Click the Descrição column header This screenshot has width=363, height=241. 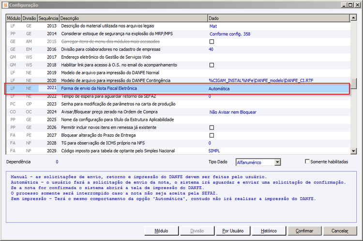tap(134, 18)
